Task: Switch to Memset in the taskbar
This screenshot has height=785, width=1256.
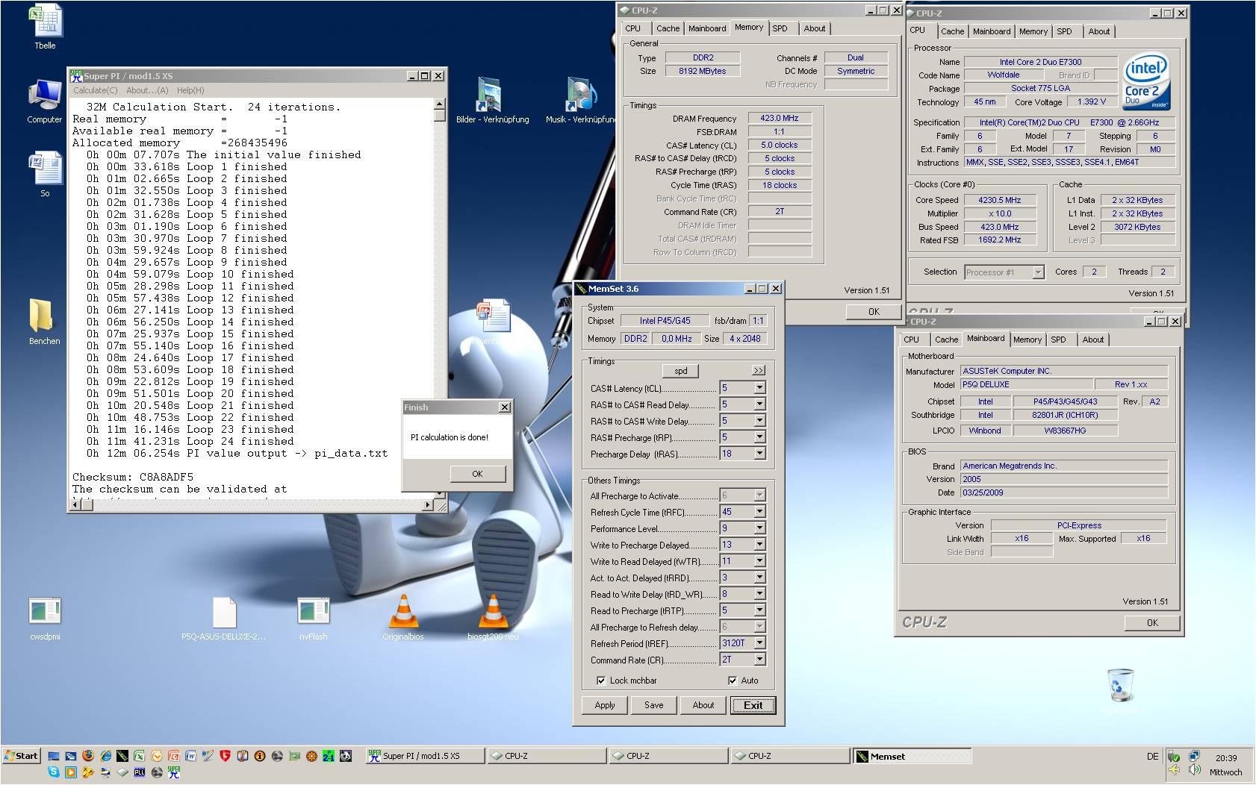Action: pos(912,757)
